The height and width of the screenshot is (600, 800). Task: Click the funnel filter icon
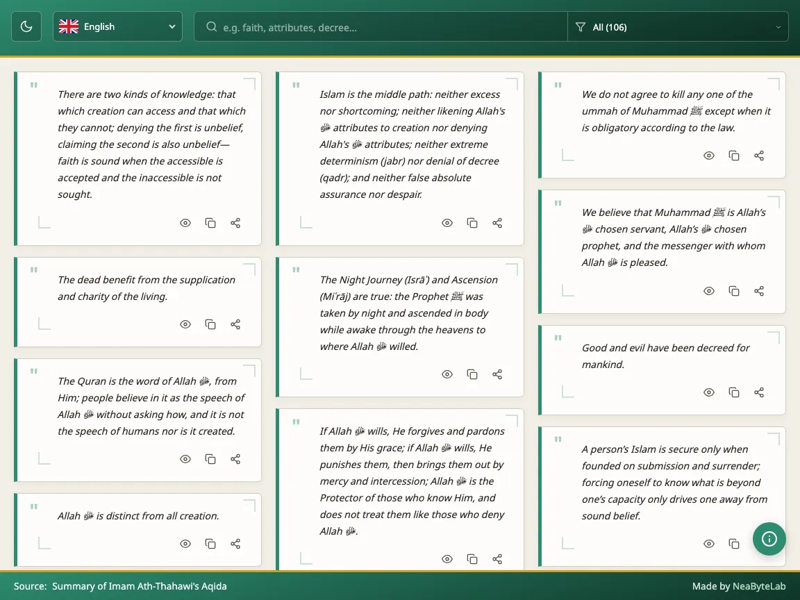580,27
